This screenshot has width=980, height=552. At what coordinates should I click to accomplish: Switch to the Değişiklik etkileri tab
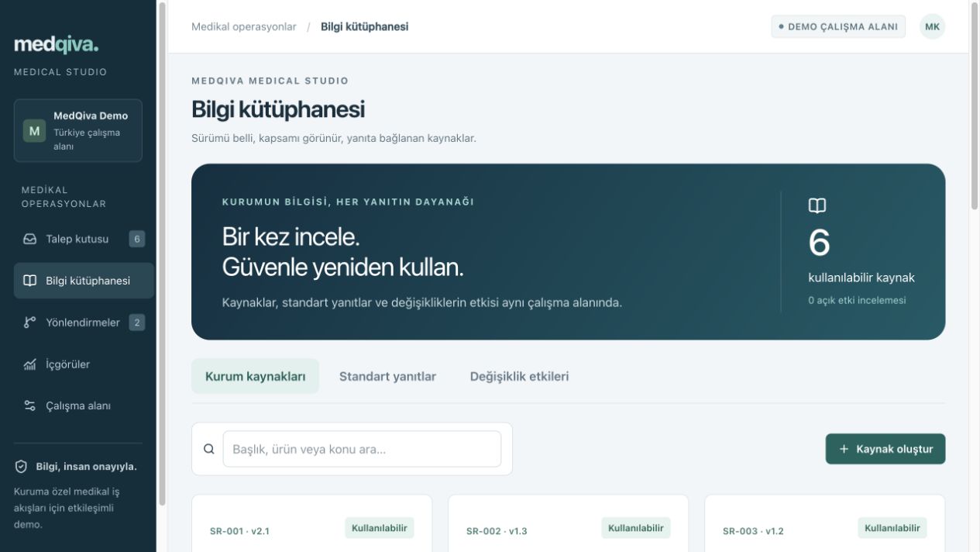click(x=519, y=376)
